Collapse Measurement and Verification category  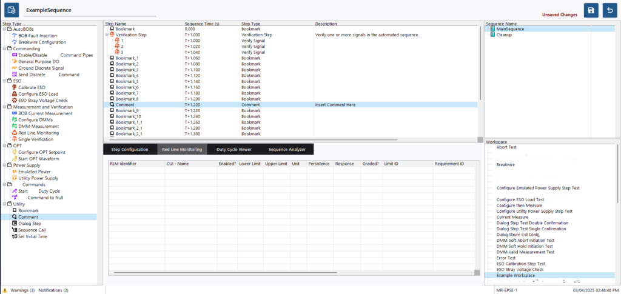point(4,107)
